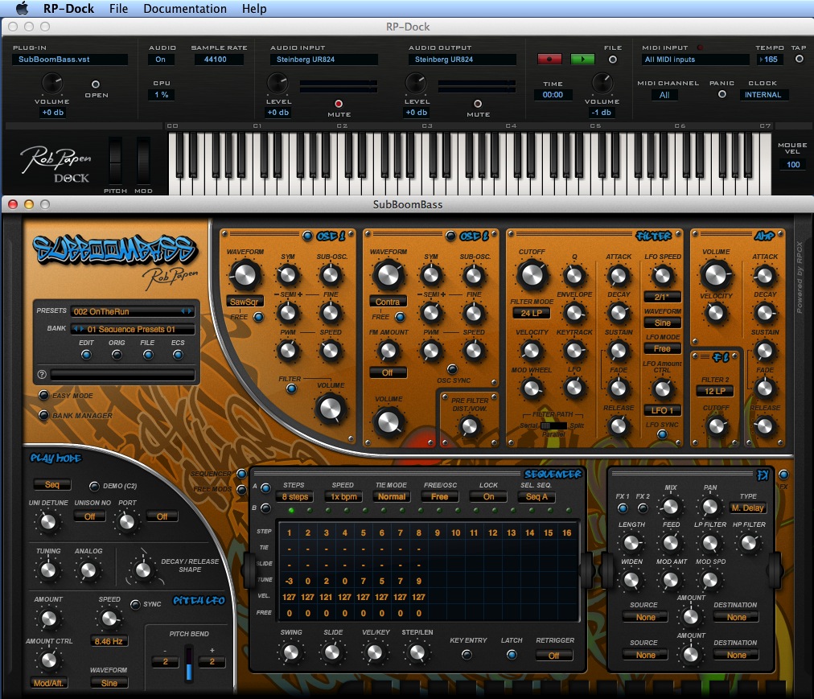
Task: Open the Help menu
Action: click(x=254, y=8)
